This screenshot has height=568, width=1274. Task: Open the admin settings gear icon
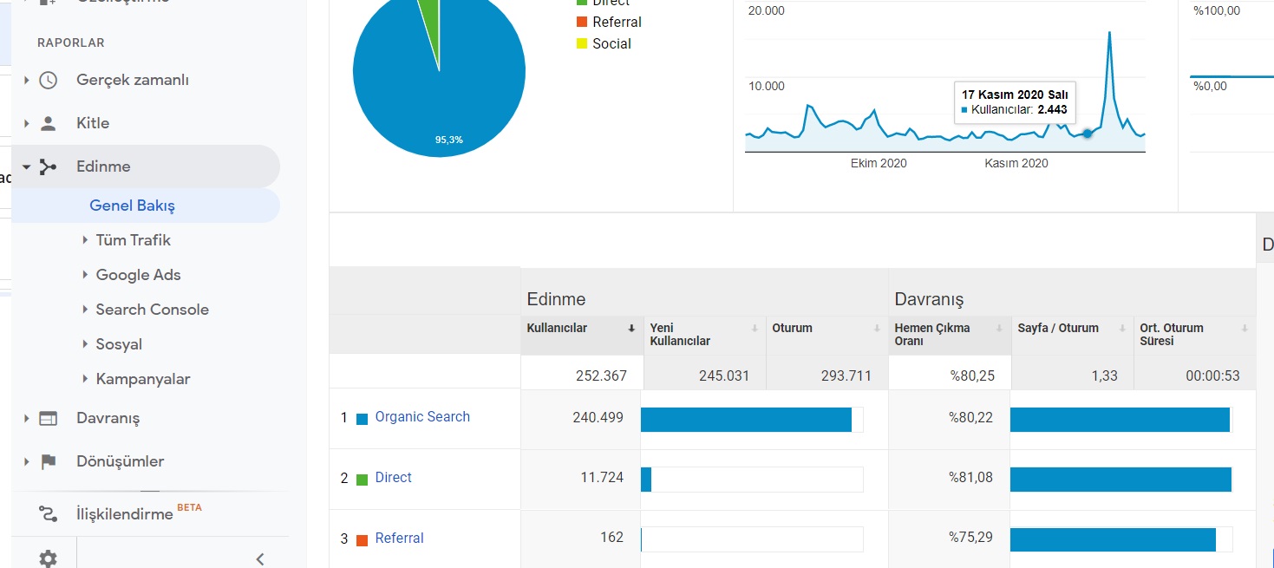coord(49,558)
